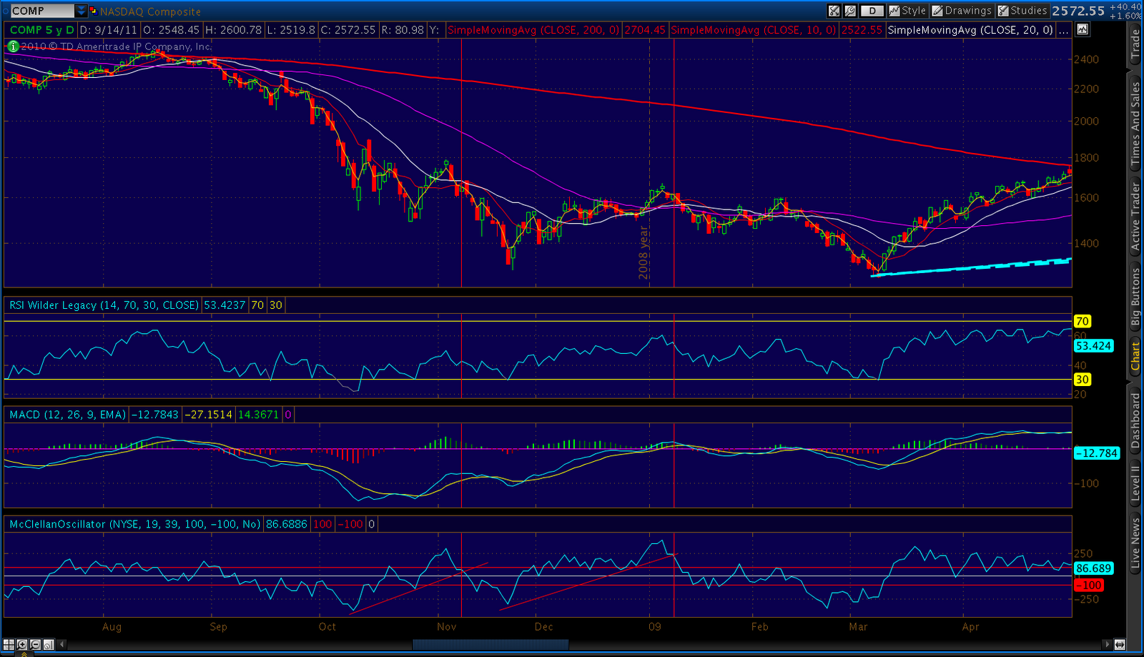This screenshot has width=1144, height=657.
Task: Click the 53.4237 RSI header value
Action: (x=225, y=305)
